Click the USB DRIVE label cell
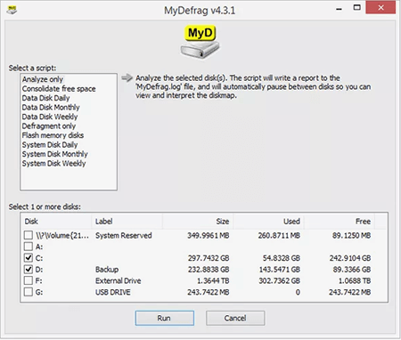The image size is (401, 340). coord(113,292)
